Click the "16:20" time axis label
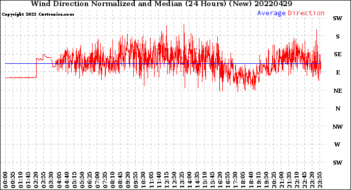 220,180
